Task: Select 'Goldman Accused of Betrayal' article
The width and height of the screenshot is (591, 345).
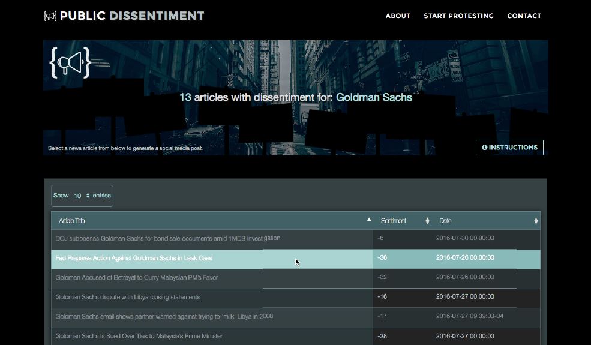Action: (x=136, y=278)
